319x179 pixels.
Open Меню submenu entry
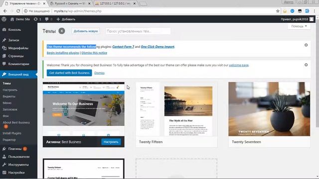click(7, 103)
